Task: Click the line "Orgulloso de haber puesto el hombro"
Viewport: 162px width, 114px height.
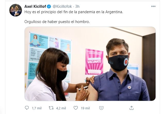Action: tap(57, 22)
